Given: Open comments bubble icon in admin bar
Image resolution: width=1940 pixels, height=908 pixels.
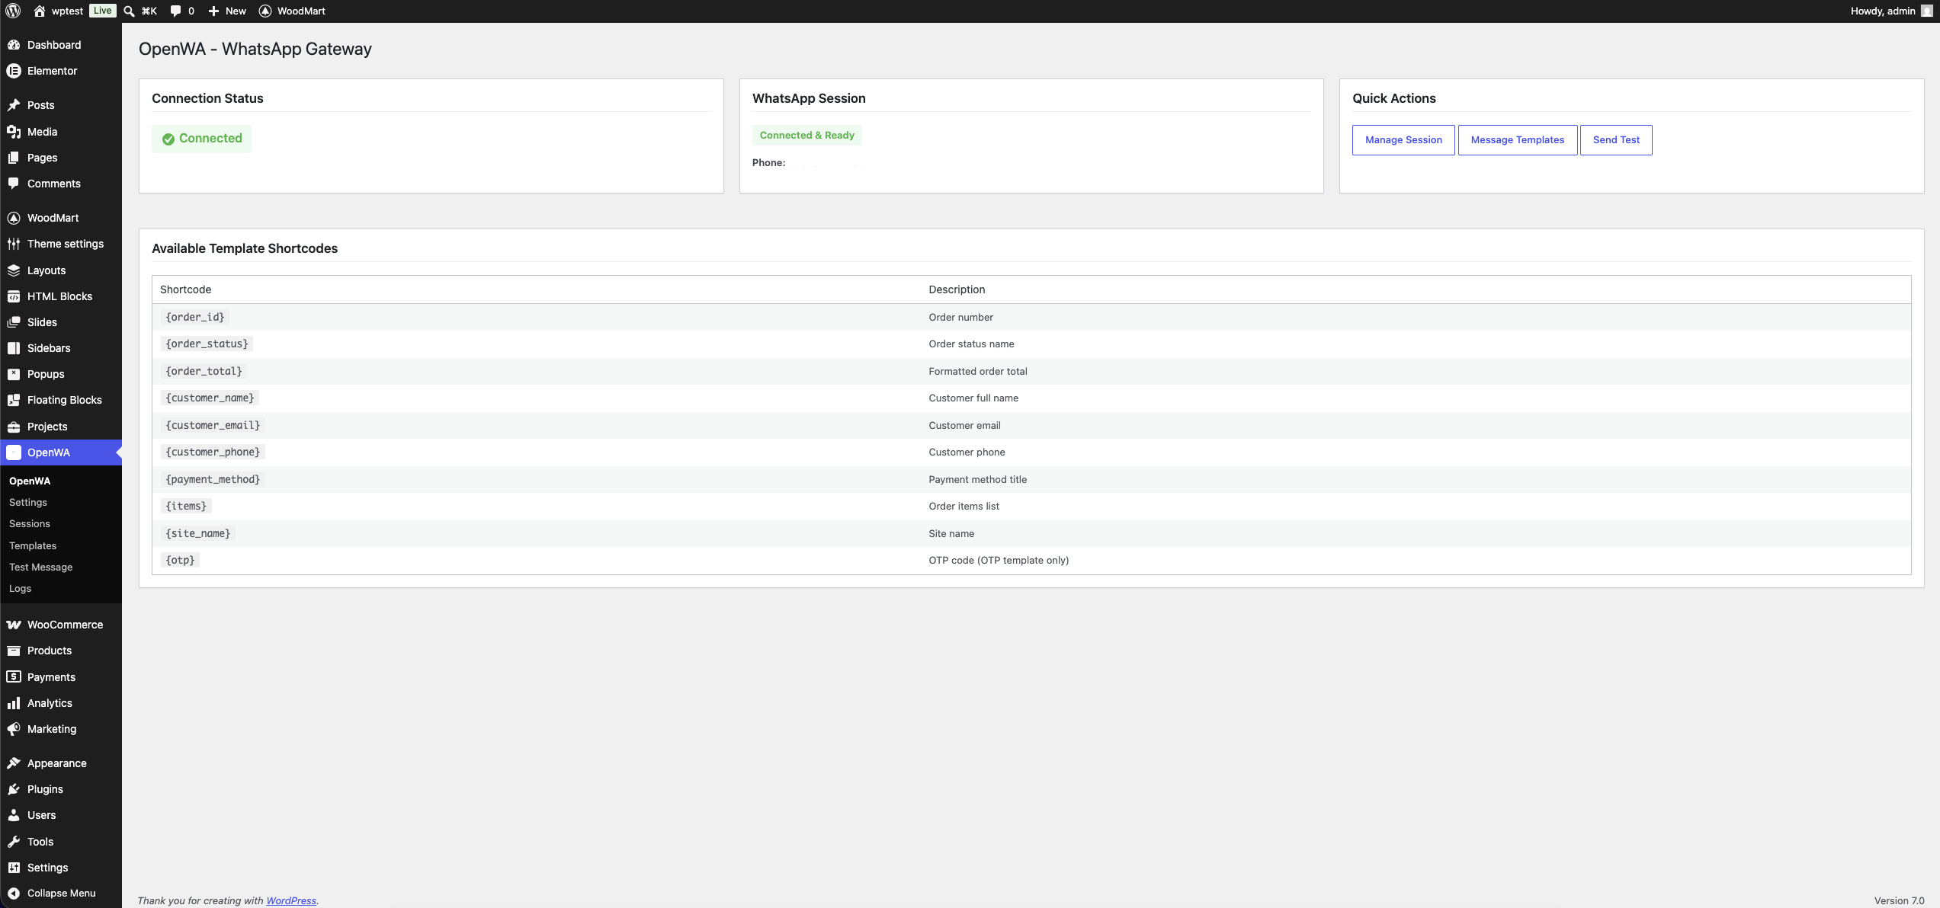Looking at the screenshot, I should (176, 11).
